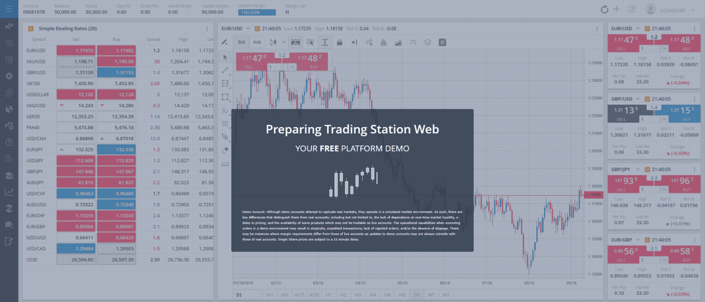Open quantity dropdown in GBP/USD tile
This screenshot has width=705, height=302.
coord(664,119)
